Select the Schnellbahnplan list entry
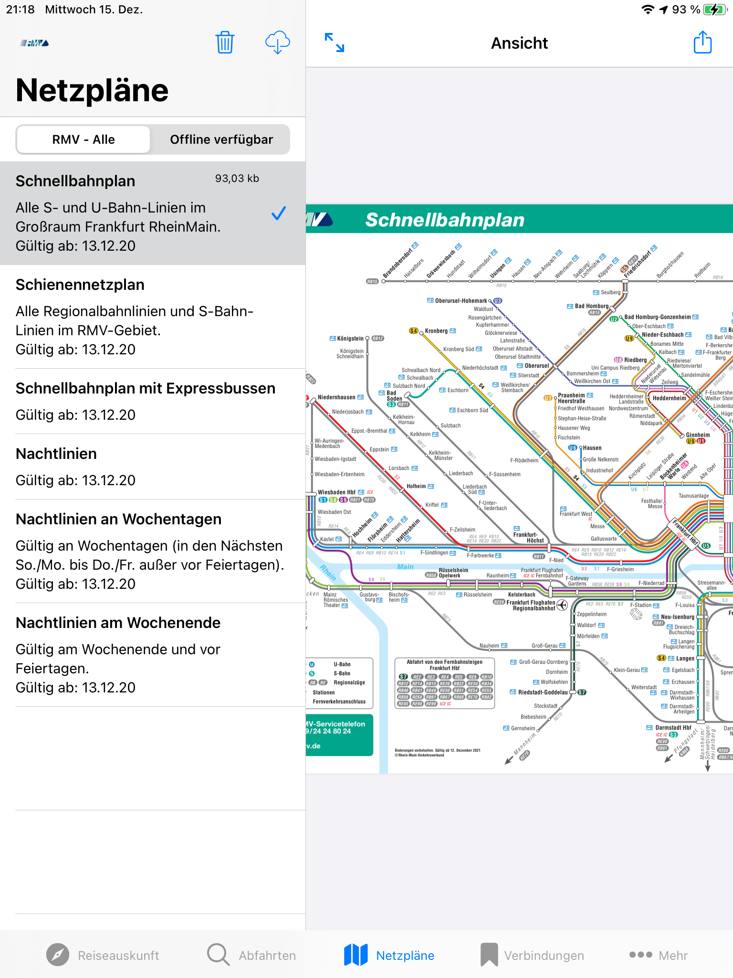The width and height of the screenshot is (733, 978). point(153,213)
